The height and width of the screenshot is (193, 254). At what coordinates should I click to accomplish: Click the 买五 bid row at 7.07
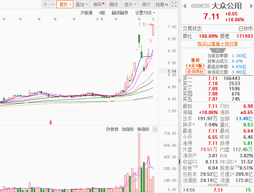tap(217, 99)
